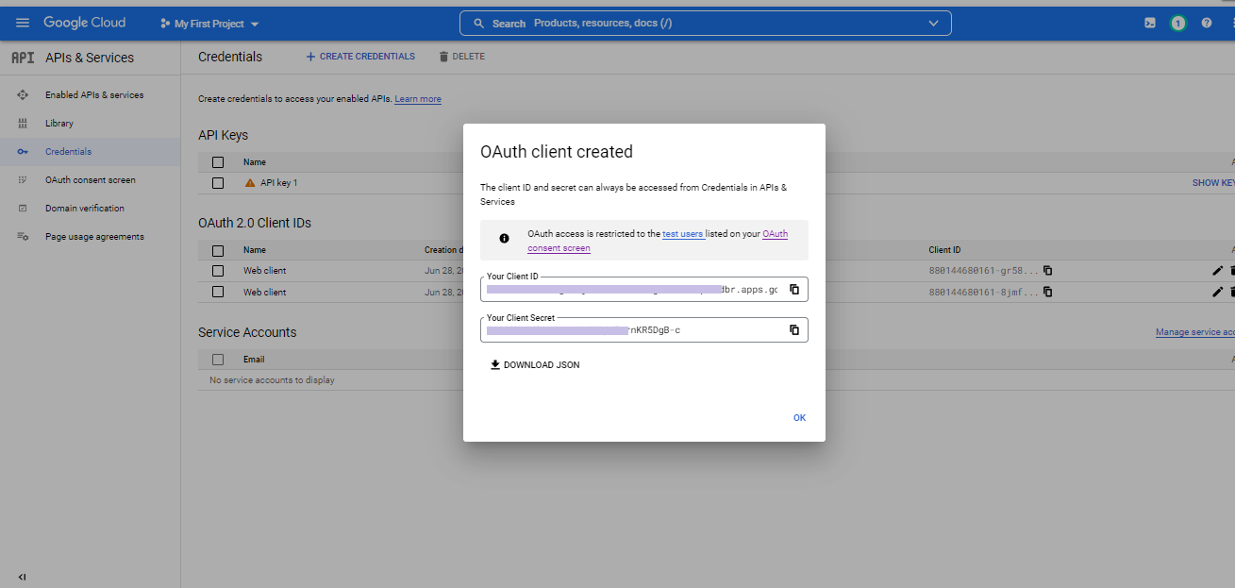1235x588 pixels.
Task: Collapse the sidebar with the bottom arrow
Action: click(22, 577)
